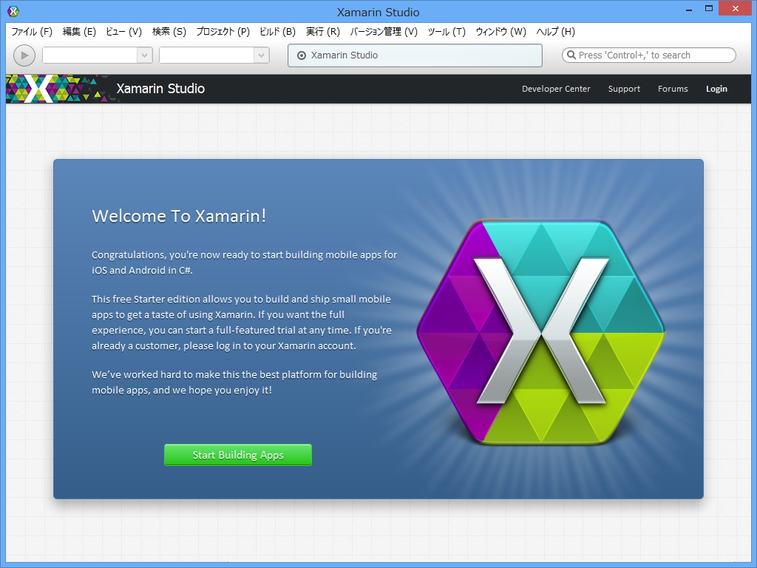Click inside the Control+, search field
The width and height of the screenshot is (757, 568).
coord(648,55)
